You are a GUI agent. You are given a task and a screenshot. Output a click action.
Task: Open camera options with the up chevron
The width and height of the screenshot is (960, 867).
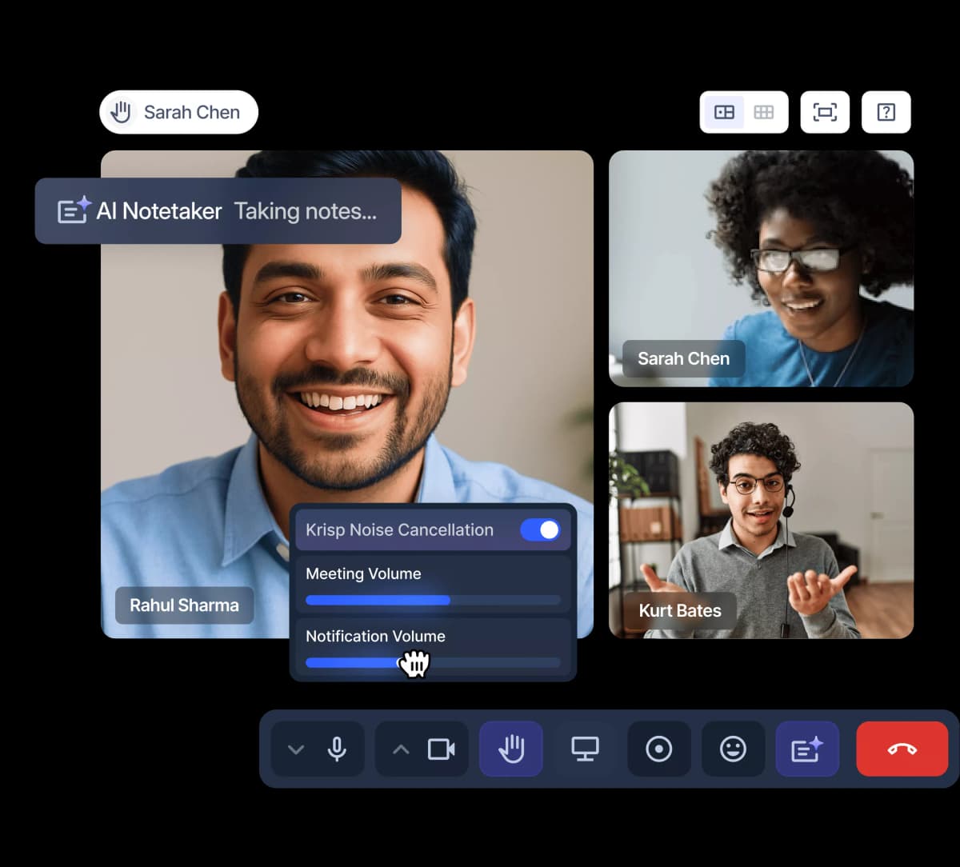401,749
